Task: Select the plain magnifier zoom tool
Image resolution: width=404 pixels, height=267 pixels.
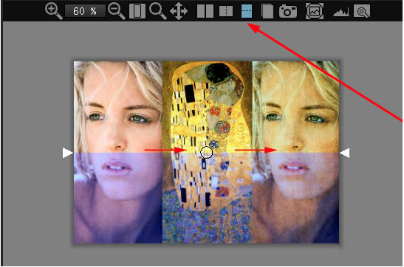Action: pos(157,11)
